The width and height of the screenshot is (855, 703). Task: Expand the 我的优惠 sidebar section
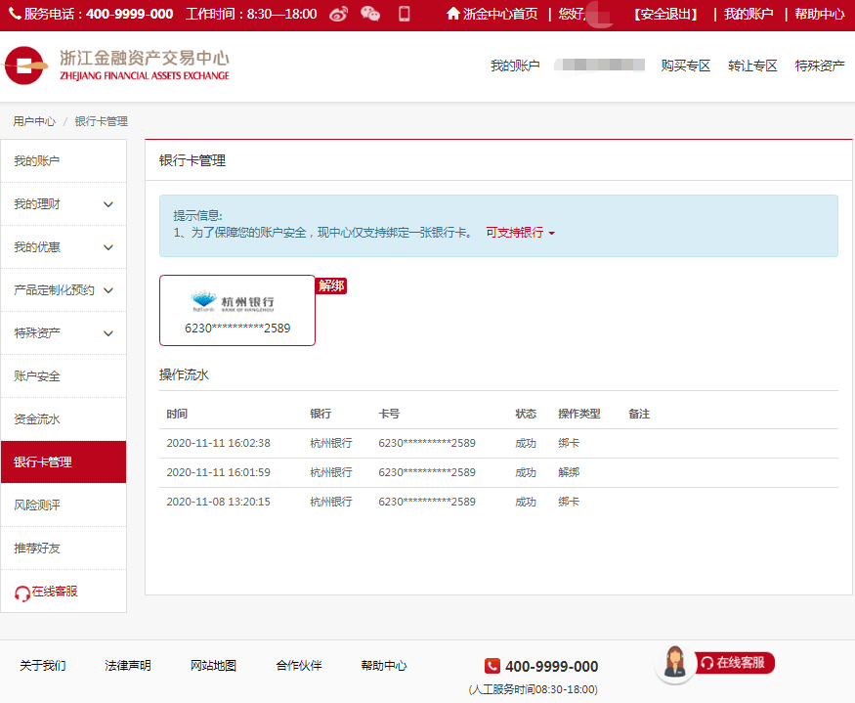point(64,247)
